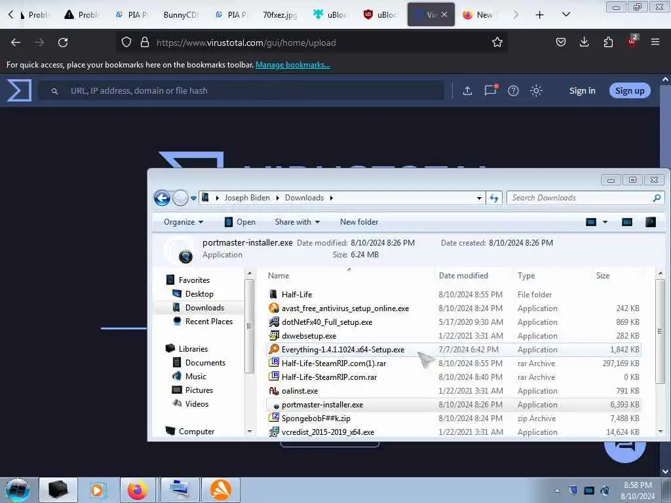Expand the Share with dropdown
The height and width of the screenshot is (503, 671).
pos(297,222)
